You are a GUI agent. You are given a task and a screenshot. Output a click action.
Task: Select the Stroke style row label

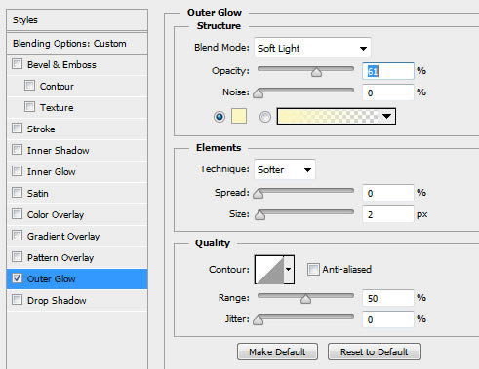pos(41,129)
